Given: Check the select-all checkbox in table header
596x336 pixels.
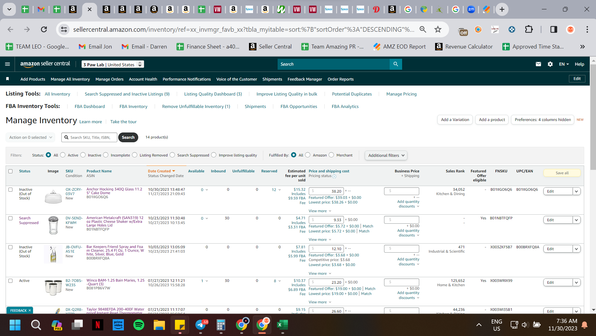Looking at the screenshot, I should (11, 171).
